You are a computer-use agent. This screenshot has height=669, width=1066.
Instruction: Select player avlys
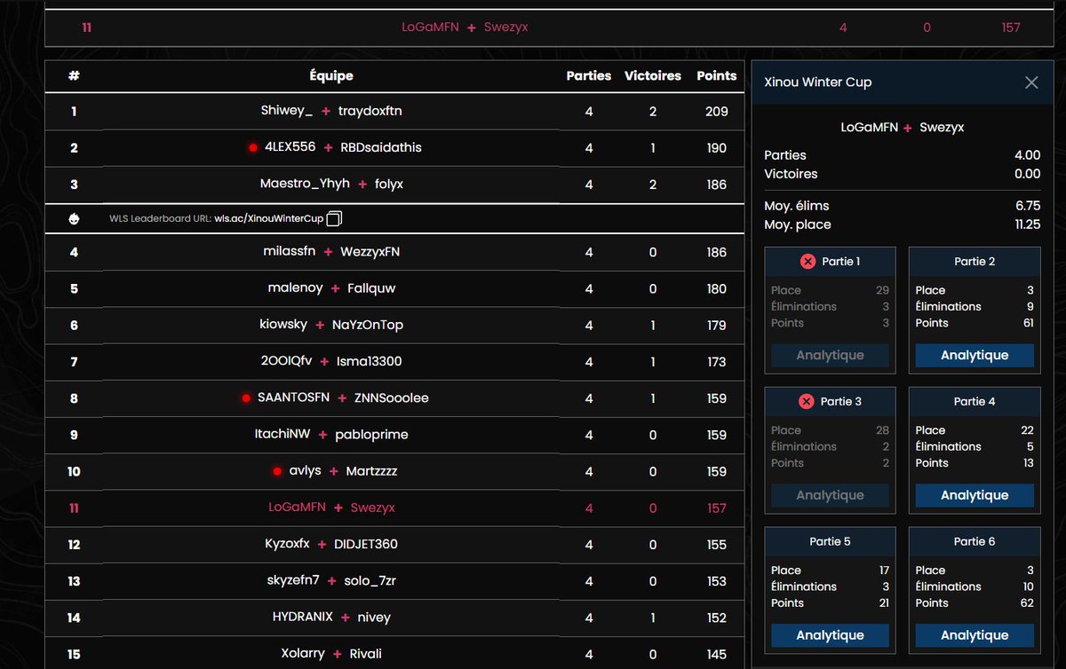[306, 471]
